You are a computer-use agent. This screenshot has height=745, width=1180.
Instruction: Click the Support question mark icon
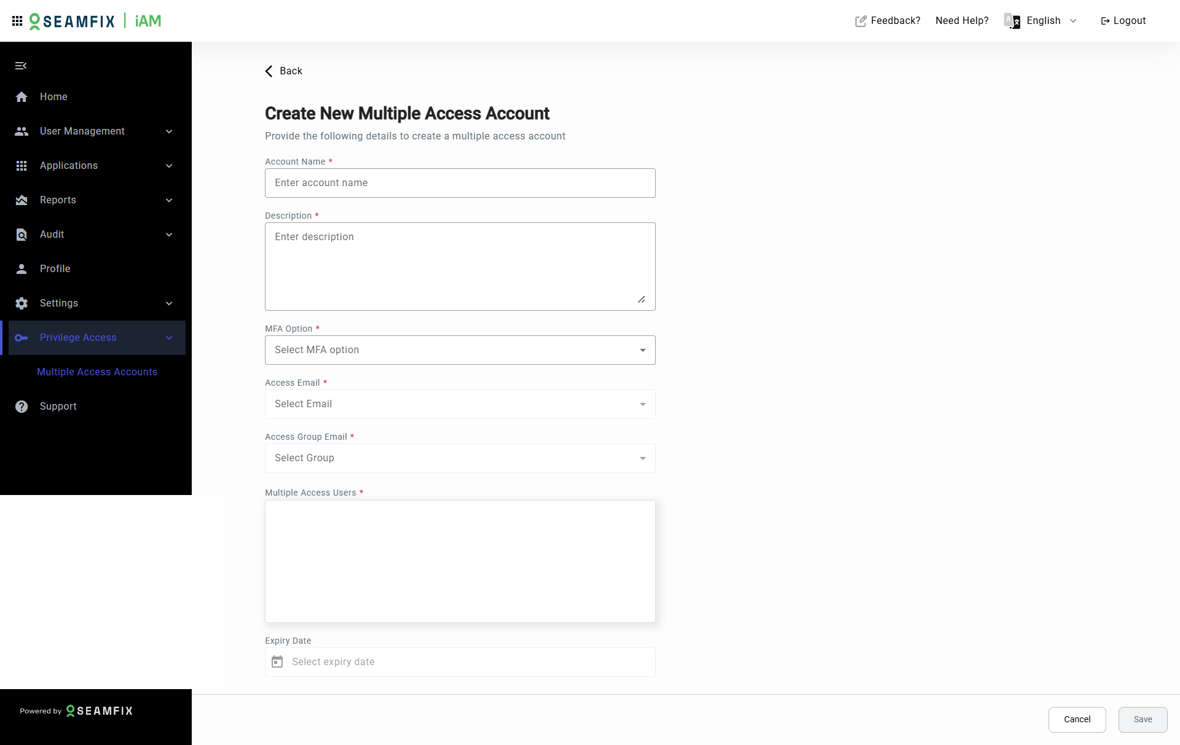(22, 407)
